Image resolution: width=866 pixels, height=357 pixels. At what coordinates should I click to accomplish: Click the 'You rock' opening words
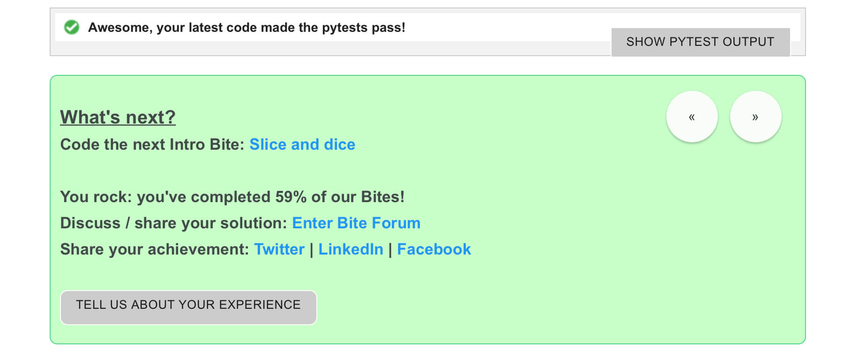pyautogui.click(x=96, y=197)
